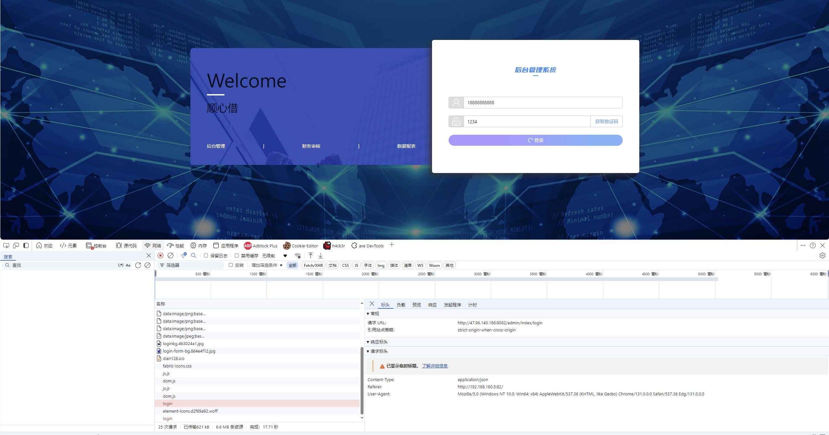The image size is (829, 435).
Task: Open the 无限制 throttling dropdown
Action: [275, 255]
